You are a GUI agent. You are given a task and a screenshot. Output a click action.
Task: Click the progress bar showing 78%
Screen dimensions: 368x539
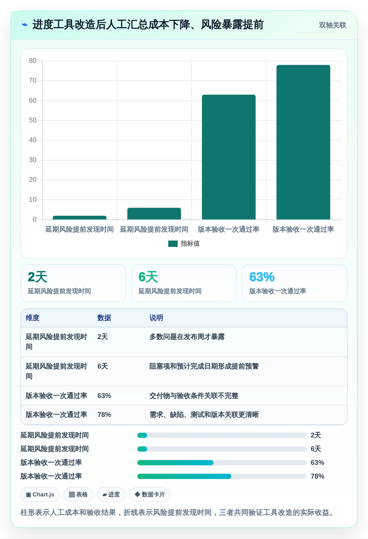(222, 476)
